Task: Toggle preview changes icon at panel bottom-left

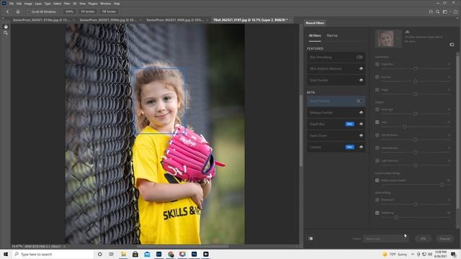Action: pyautogui.click(x=310, y=238)
